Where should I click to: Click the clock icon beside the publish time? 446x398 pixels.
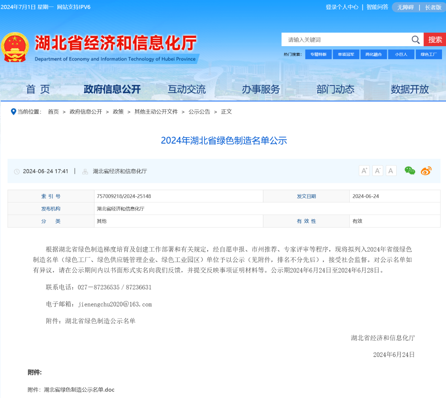(x=16, y=171)
